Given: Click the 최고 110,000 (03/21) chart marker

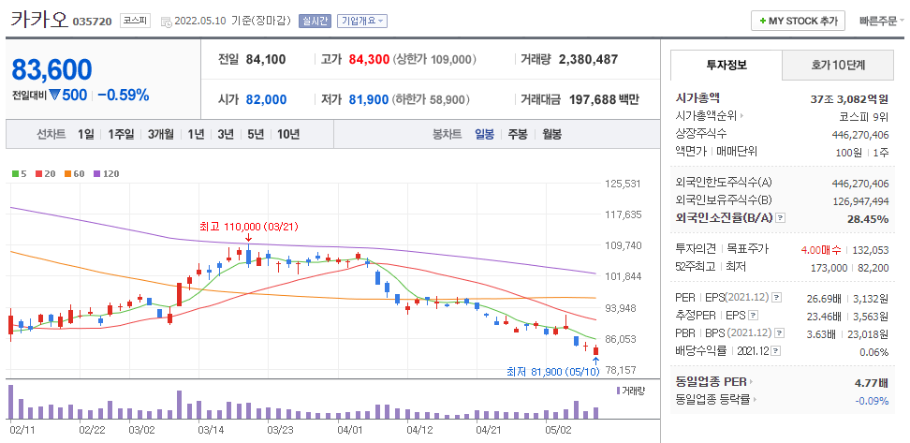Looking at the screenshot, I should [248, 227].
